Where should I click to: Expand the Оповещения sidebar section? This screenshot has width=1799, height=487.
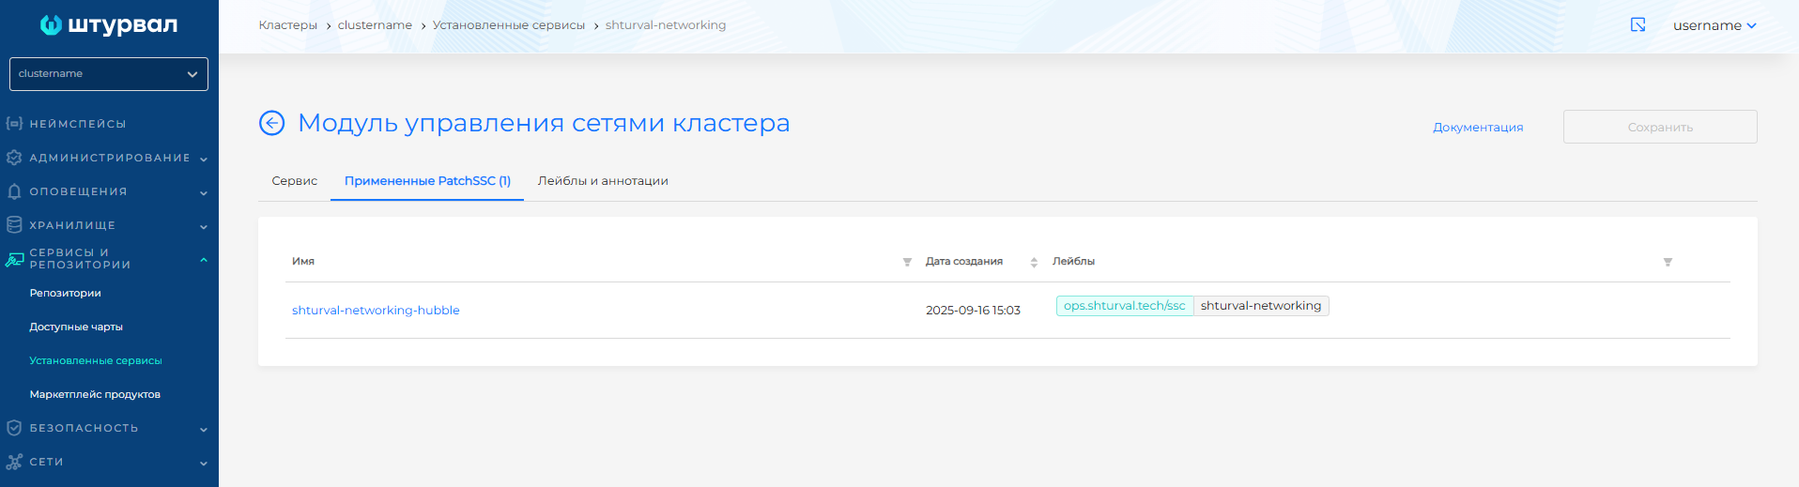tap(109, 191)
